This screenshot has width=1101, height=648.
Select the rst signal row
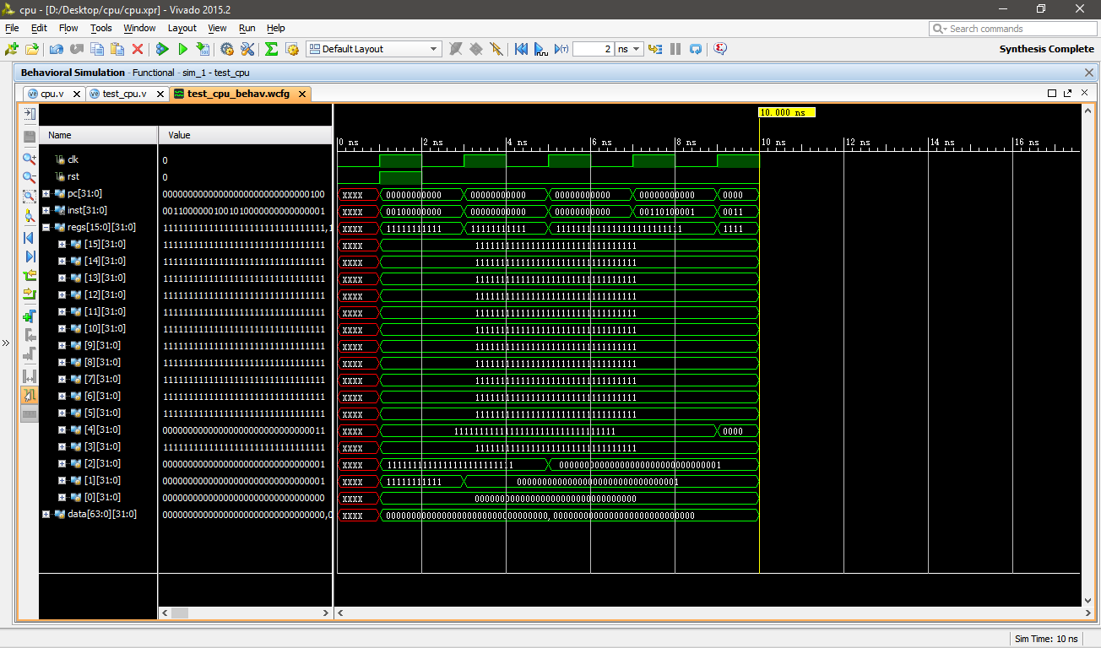pos(99,176)
